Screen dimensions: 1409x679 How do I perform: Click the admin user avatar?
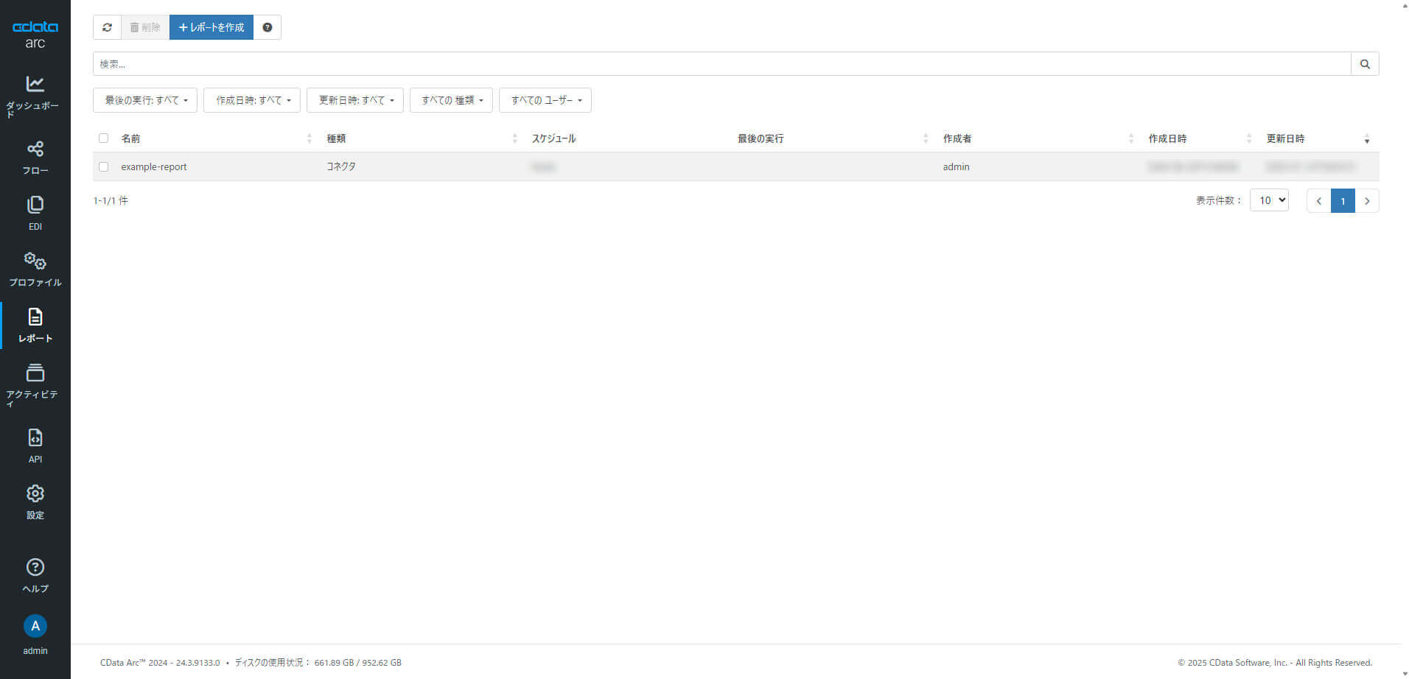pyautogui.click(x=35, y=626)
